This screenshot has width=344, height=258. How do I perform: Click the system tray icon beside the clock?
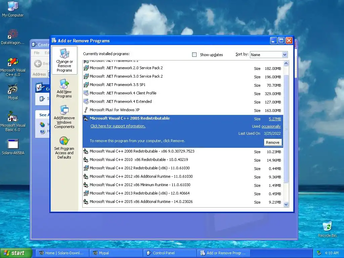click(x=319, y=253)
